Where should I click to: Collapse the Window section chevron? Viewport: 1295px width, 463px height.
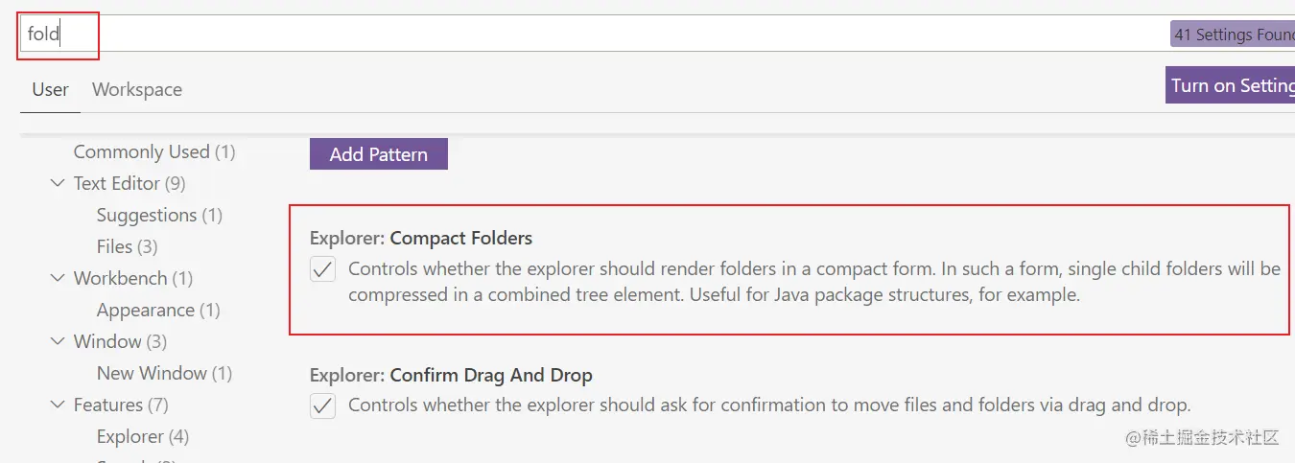pos(58,341)
